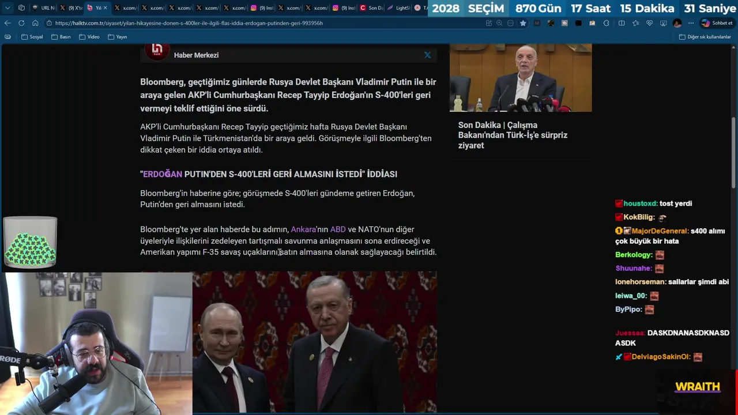Open the ERDOĞAN link in subheading
Viewport: 738px width, 415px height.
(x=163, y=174)
